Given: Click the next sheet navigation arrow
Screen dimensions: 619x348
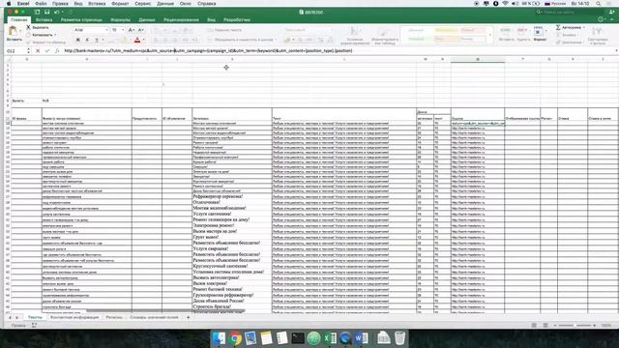Looking at the screenshot, I should [17, 317].
